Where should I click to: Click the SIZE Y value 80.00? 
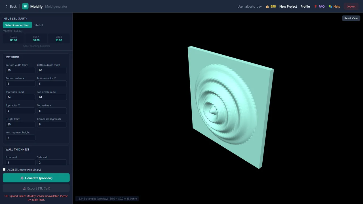pyautogui.click(x=36, y=40)
